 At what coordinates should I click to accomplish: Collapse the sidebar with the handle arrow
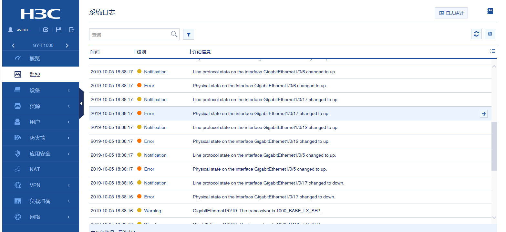point(81,103)
